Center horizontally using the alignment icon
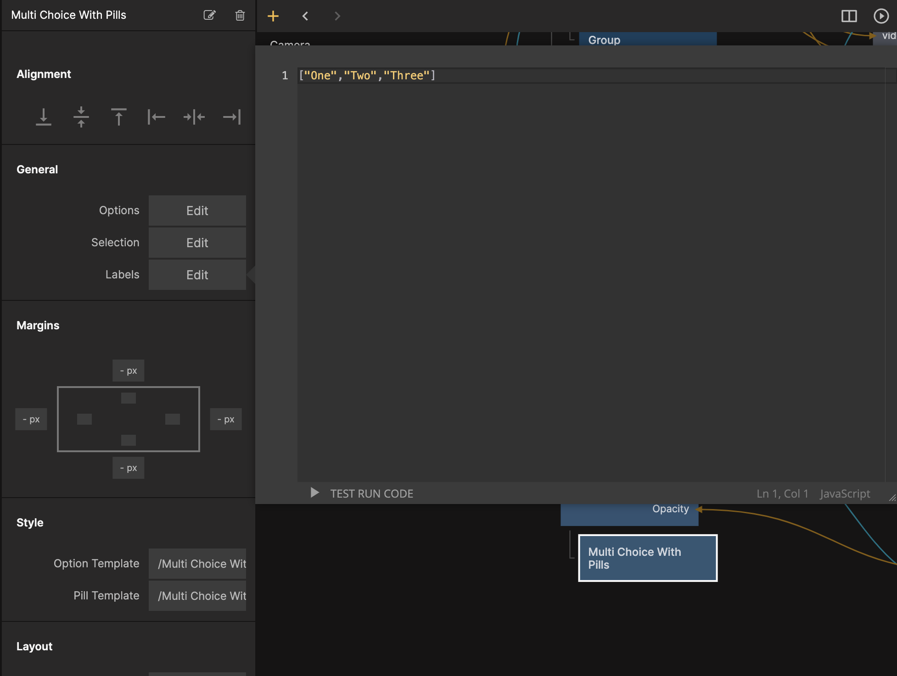 pos(194,117)
